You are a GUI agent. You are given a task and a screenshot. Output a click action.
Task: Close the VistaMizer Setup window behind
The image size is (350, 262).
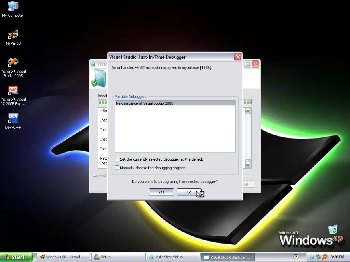[255, 64]
